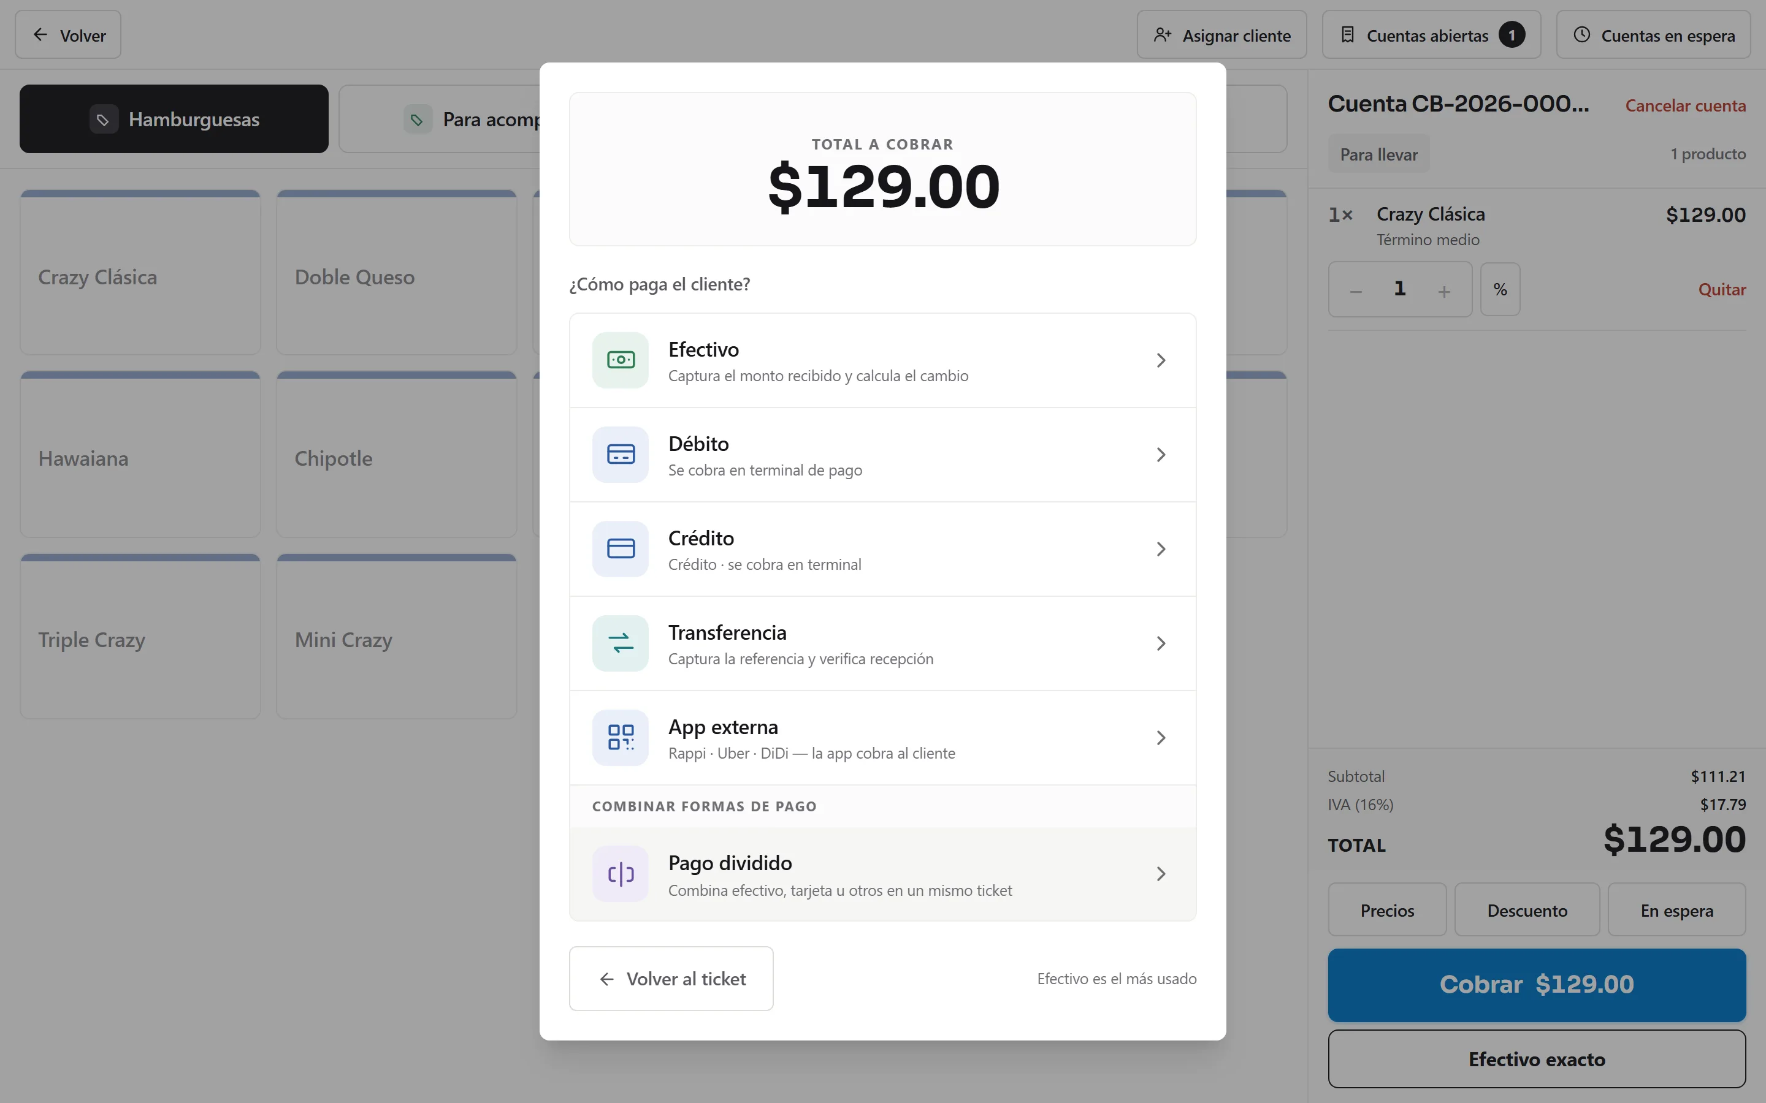
Task: Open Débito option via its chevron
Action: point(1161,455)
